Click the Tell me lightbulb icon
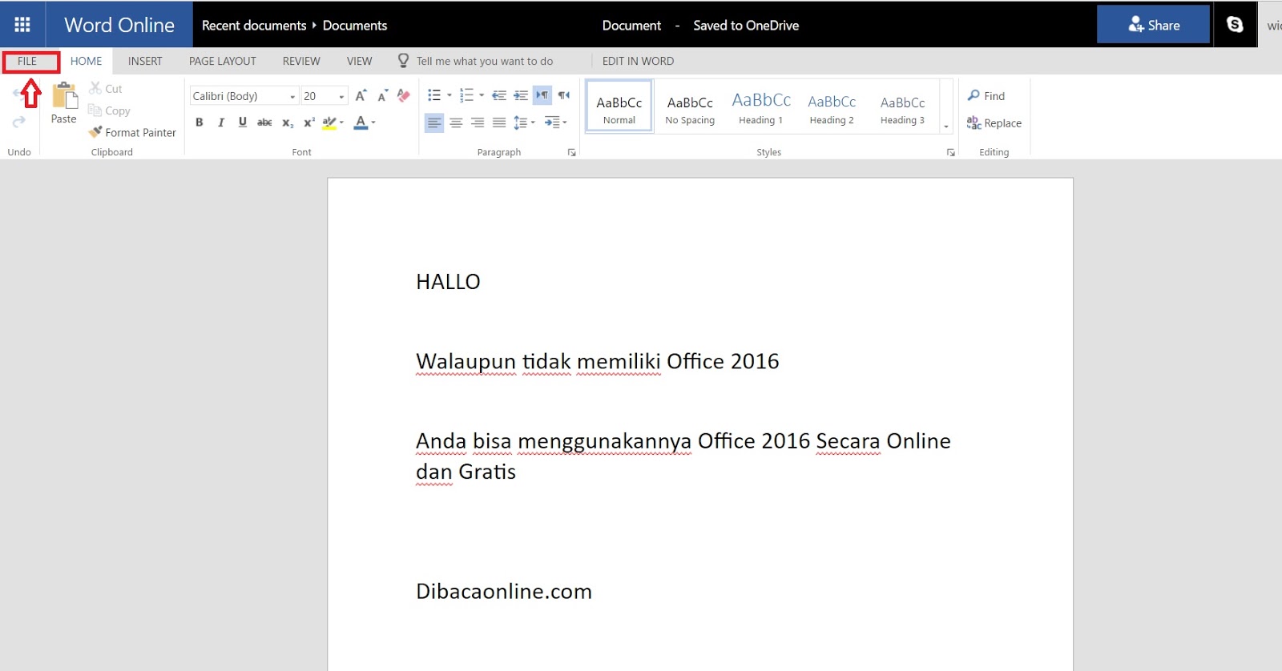1282x671 pixels. click(x=403, y=61)
